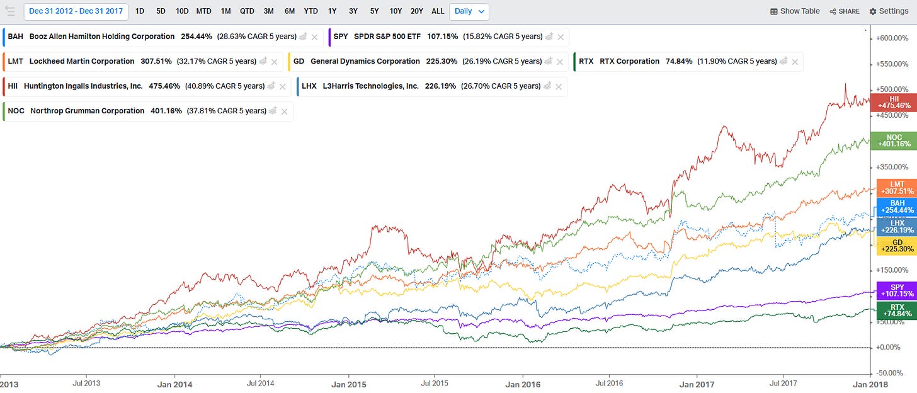This screenshot has width=917, height=393.
Task: Select the ALL time range
Action: click(438, 11)
